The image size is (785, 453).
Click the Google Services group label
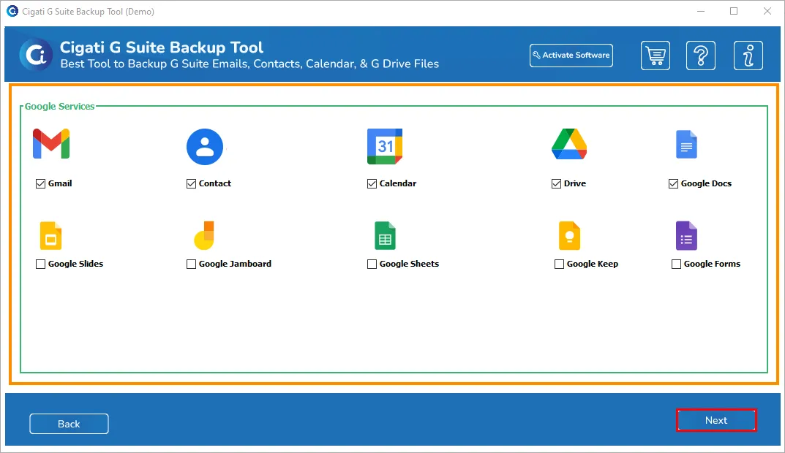59,107
